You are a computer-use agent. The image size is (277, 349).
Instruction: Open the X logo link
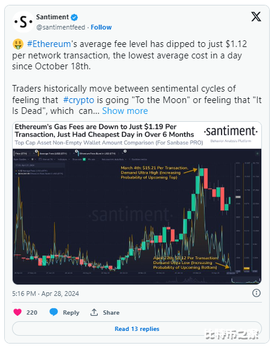[256, 17]
